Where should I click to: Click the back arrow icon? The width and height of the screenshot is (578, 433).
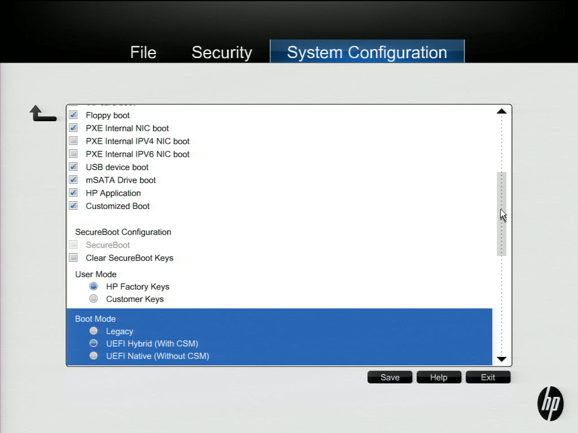click(42, 113)
